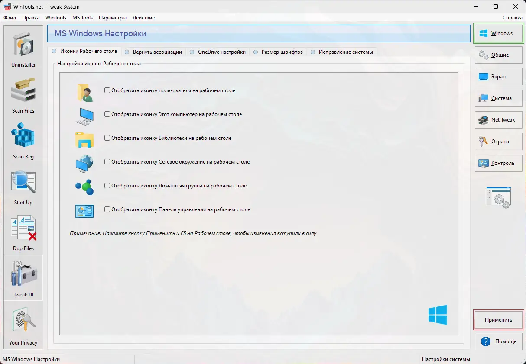Launch the Scan Reg registry cubes icon
The image size is (526, 364).
(x=23, y=135)
